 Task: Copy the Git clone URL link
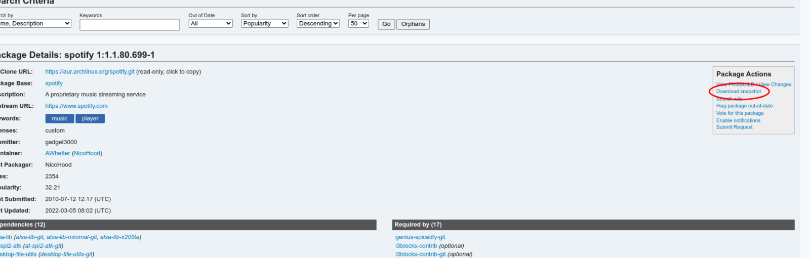tap(90, 72)
